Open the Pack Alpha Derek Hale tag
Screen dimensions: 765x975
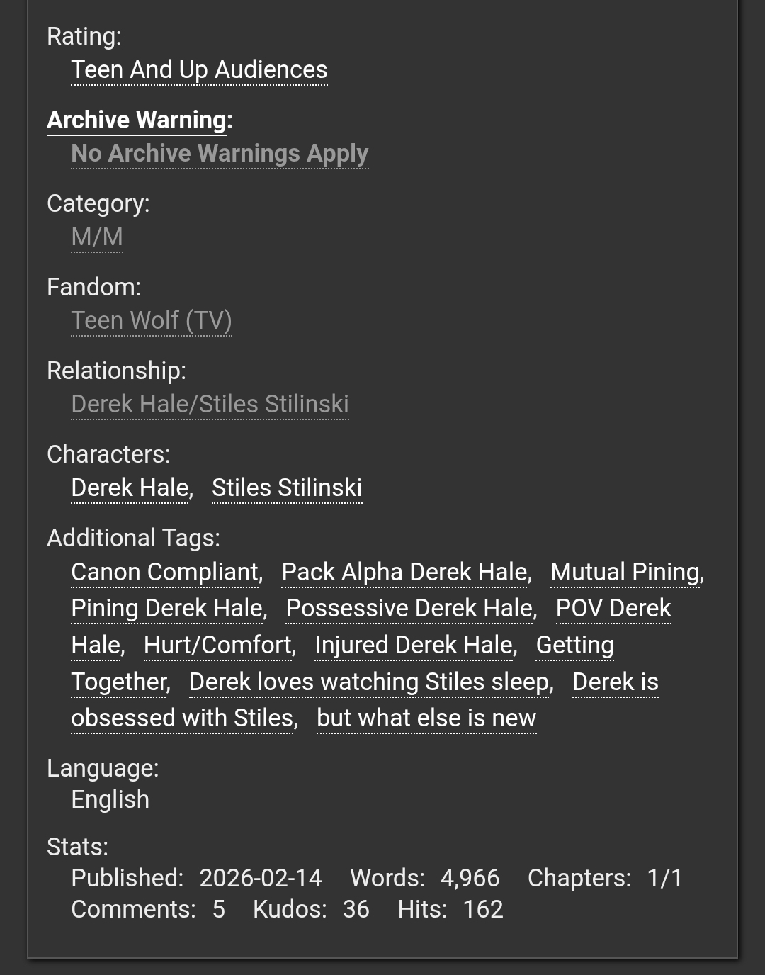(x=404, y=573)
